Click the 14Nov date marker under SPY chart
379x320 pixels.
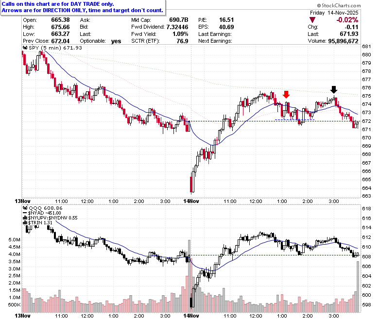(x=191, y=201)
